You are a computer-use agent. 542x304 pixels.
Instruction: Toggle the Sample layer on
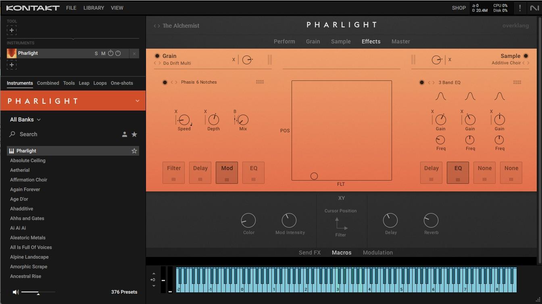tap(526, 56)
